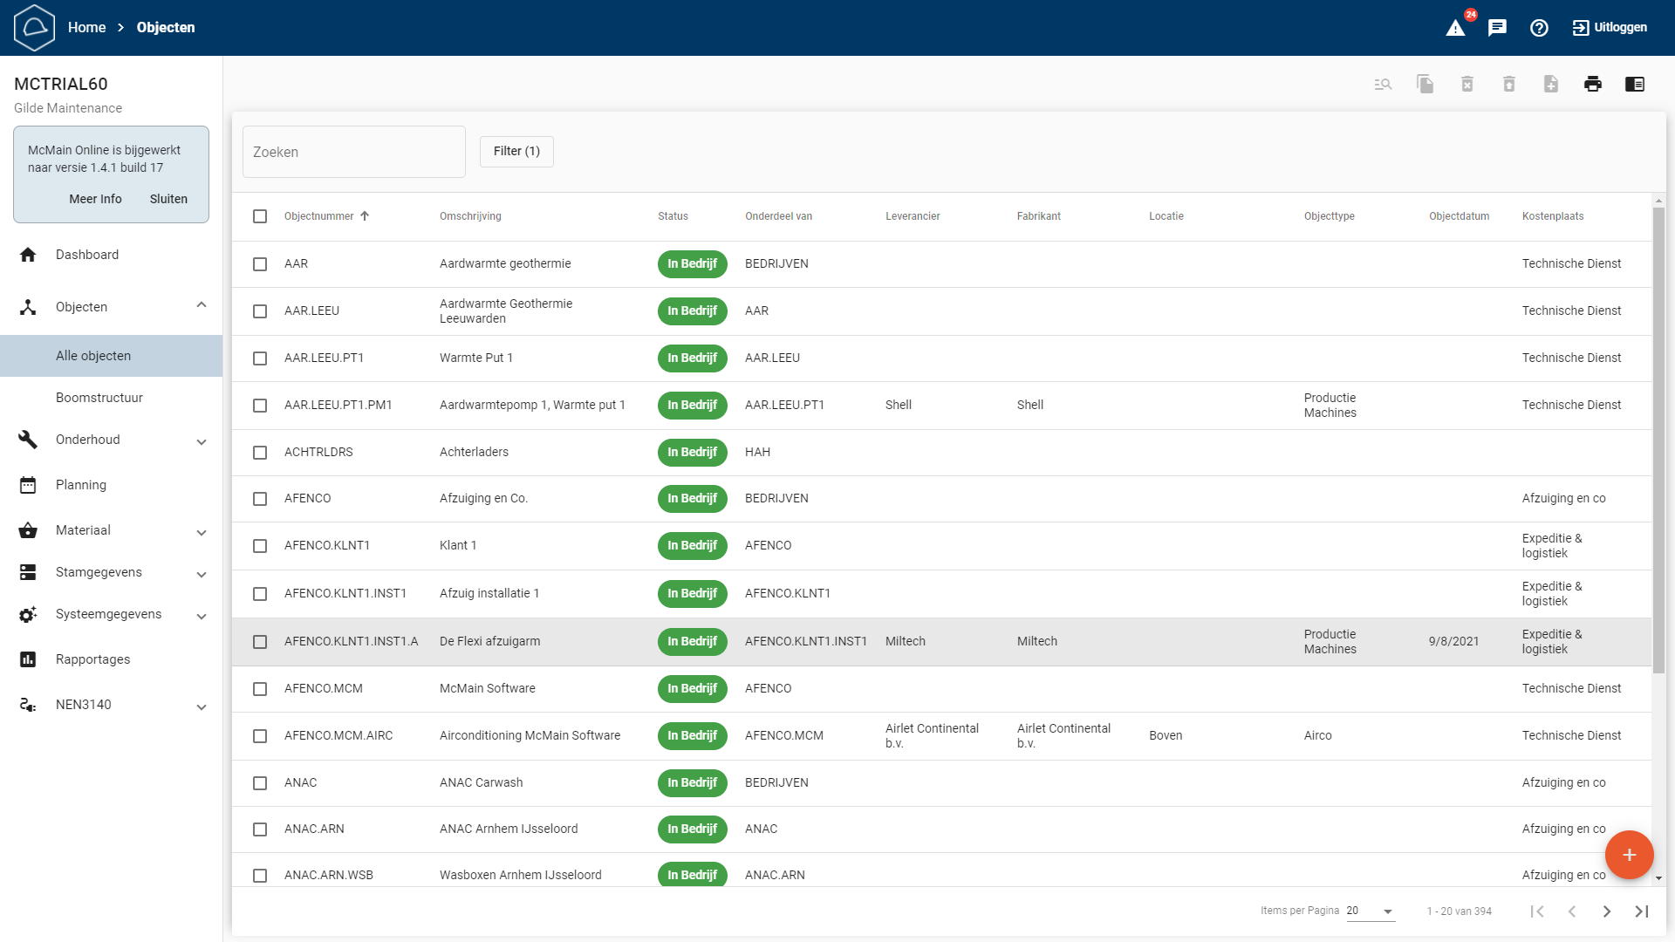Screen dimensions: 1675x942
Task: Jump to last page arrow
Action: pyautogui.click(x=1641, y=911)
